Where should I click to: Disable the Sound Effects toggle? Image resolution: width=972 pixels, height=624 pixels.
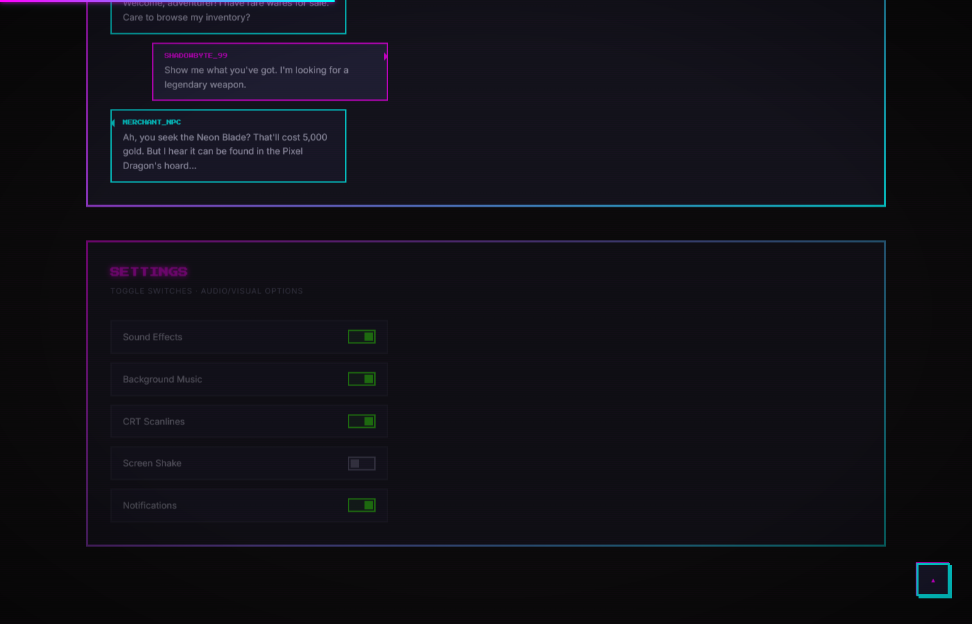362,337
